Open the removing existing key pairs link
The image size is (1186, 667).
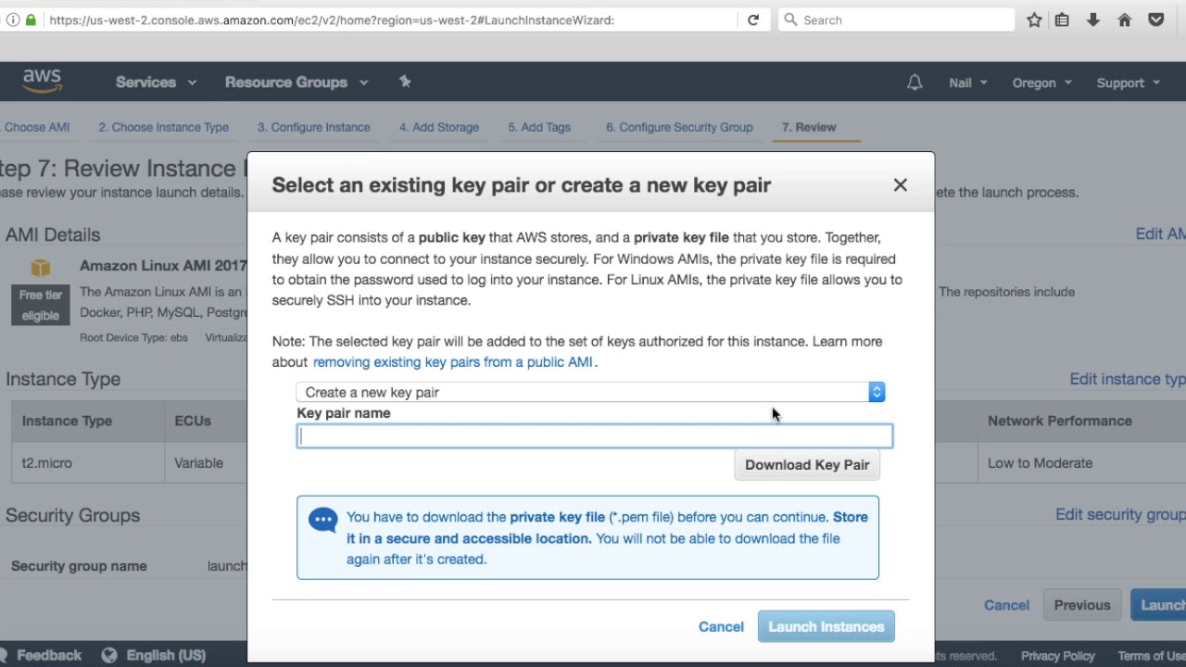tap(452, 362)
